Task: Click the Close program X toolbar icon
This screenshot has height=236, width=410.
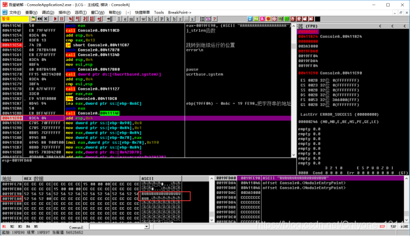Action: pos(46,19)
